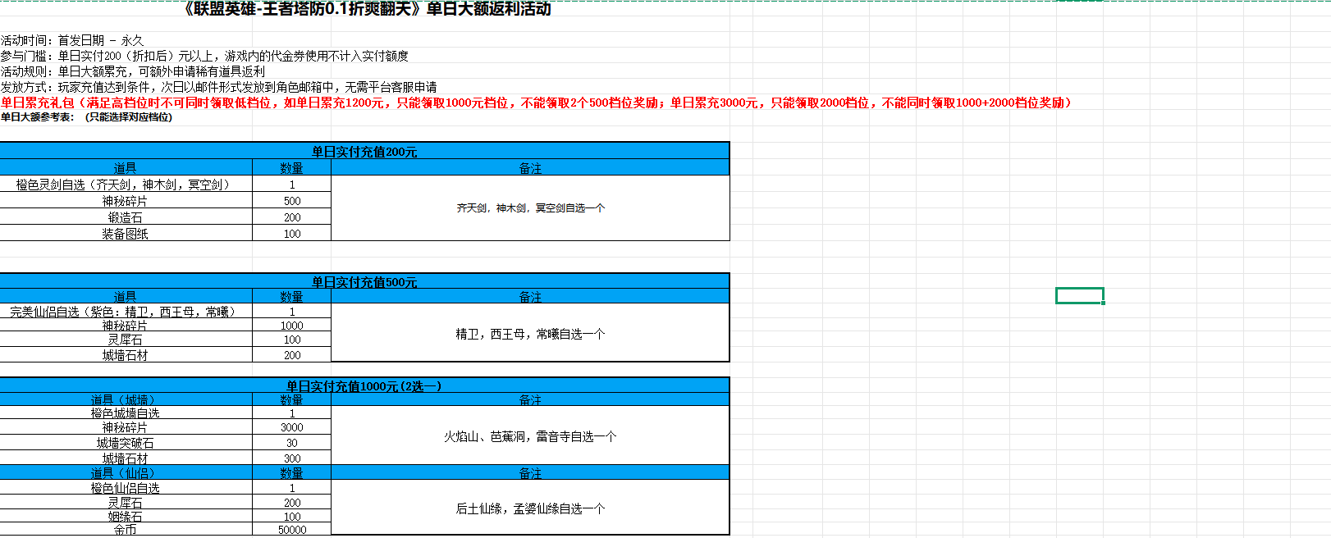Select the 橙色灵剑自选(齐天剑,神木剑,冥空剑) cell

click(x=126, y=185)
